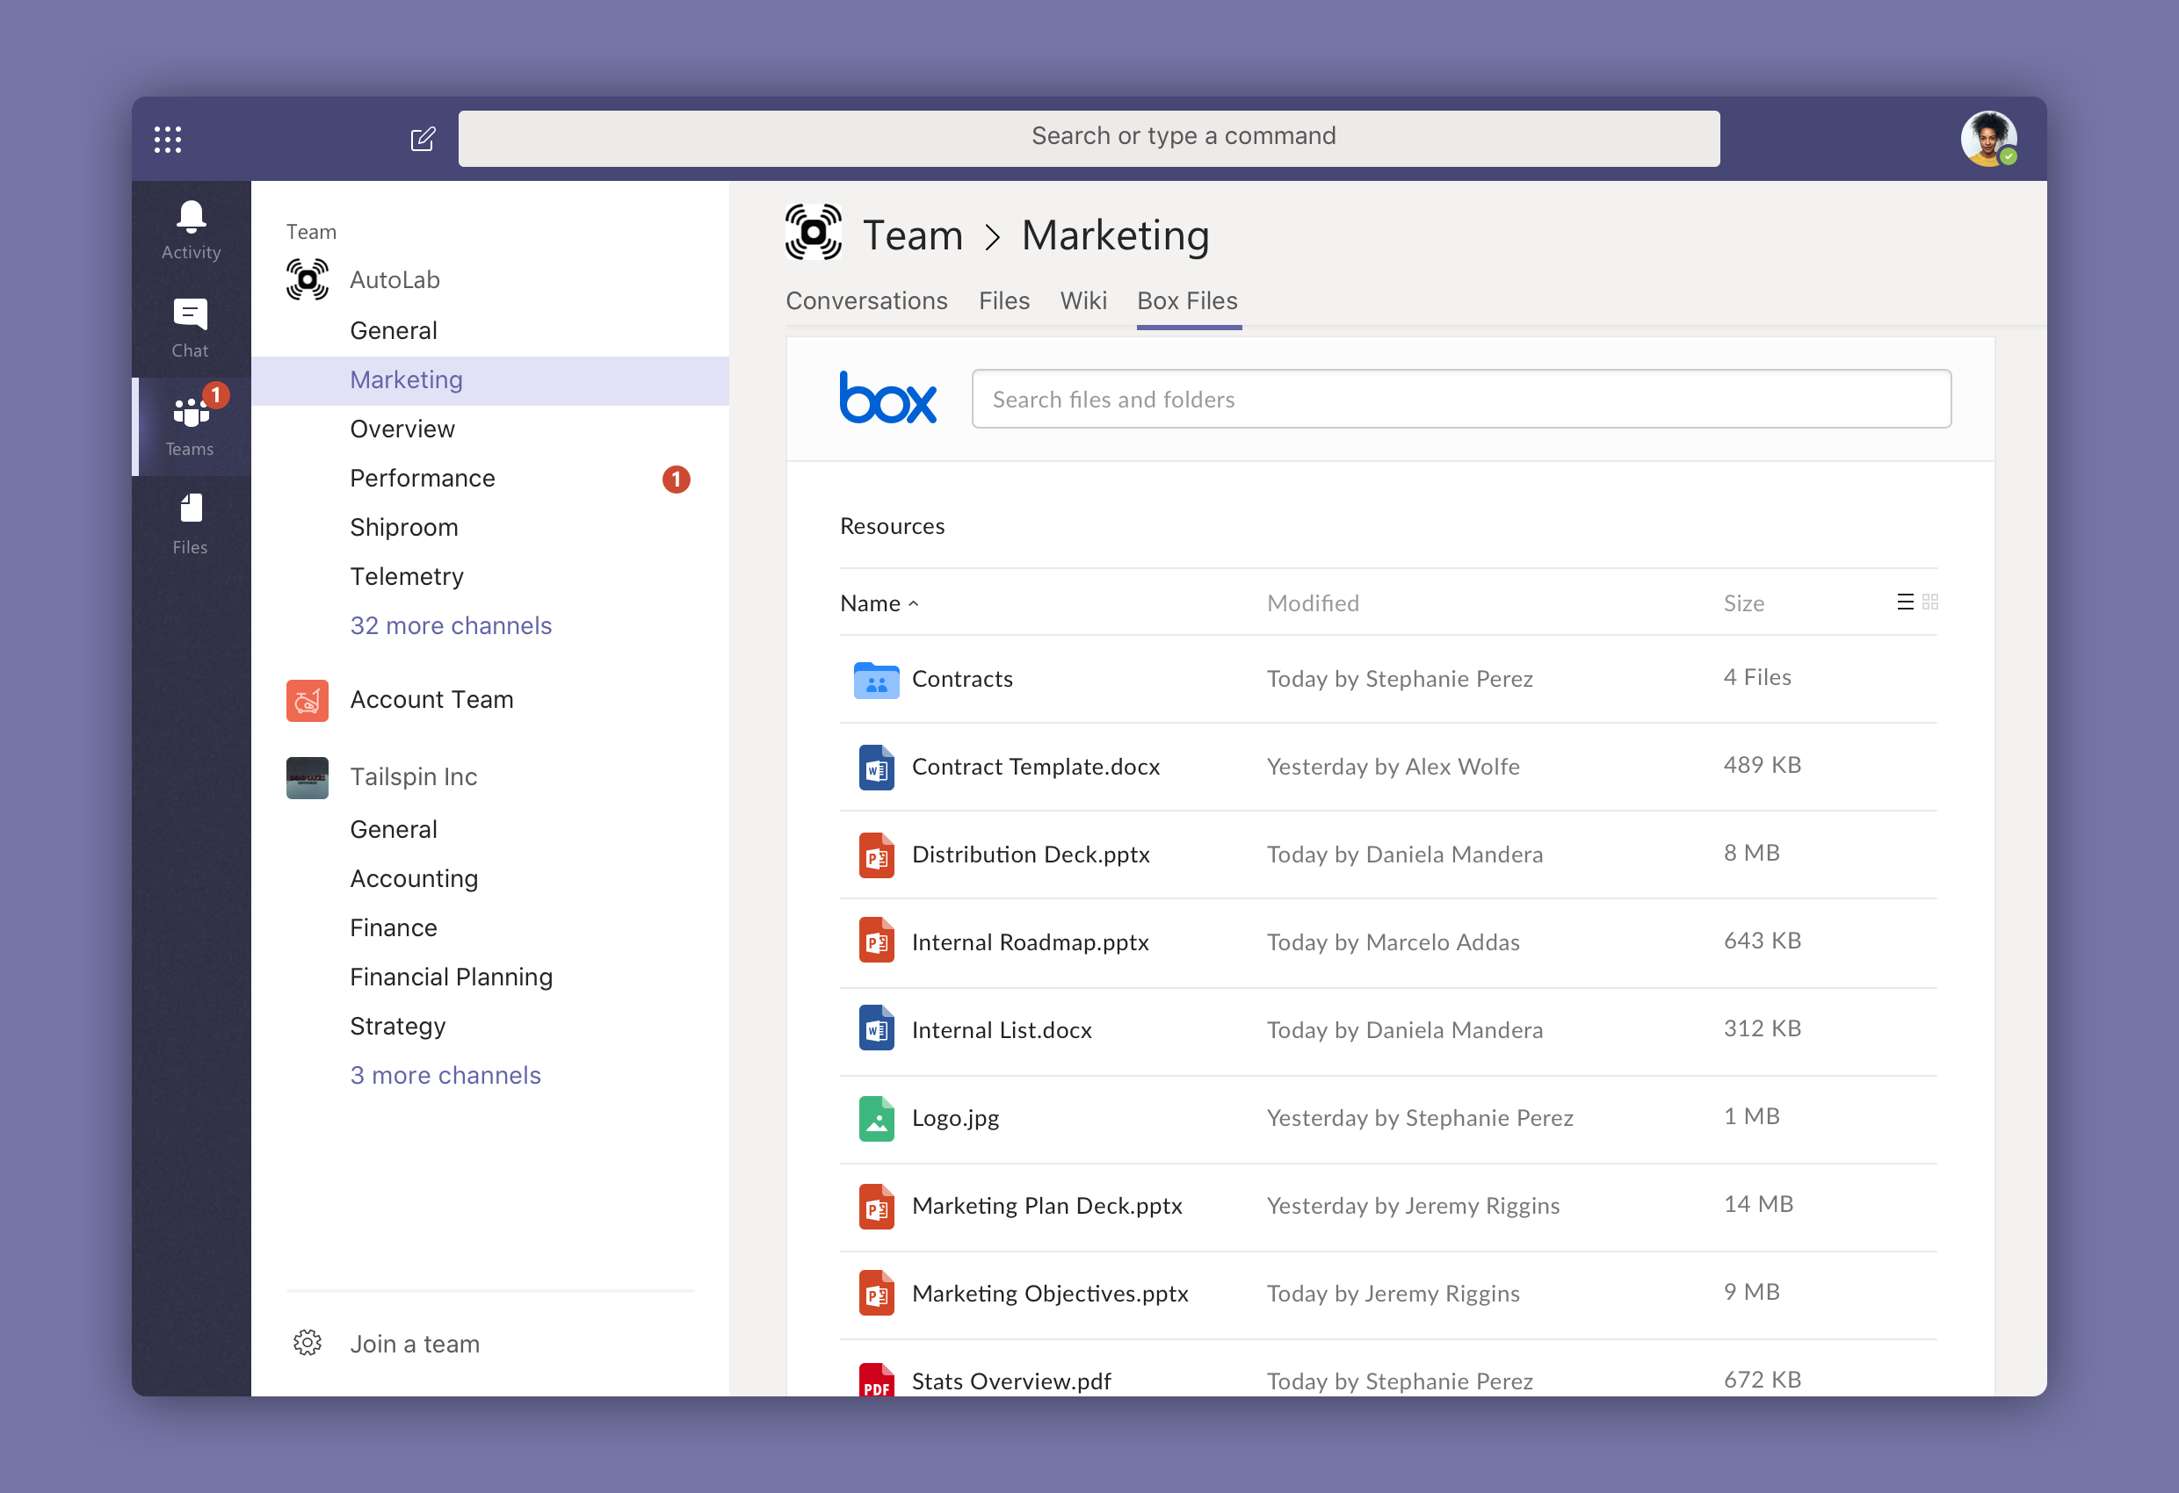Click the Box logo
2179x1493 pixels.
(888, 399)
